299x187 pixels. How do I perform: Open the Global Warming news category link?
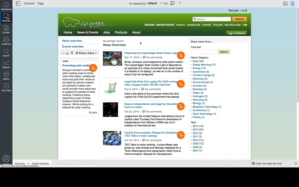tap(202, 65)
